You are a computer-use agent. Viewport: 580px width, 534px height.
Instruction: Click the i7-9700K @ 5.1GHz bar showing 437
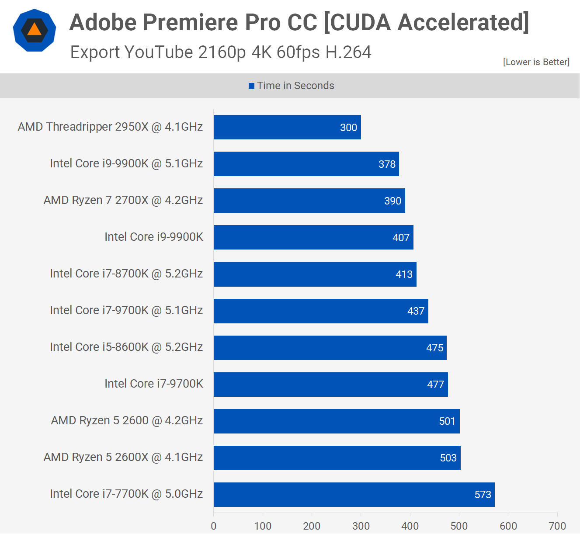click(320, 311)
